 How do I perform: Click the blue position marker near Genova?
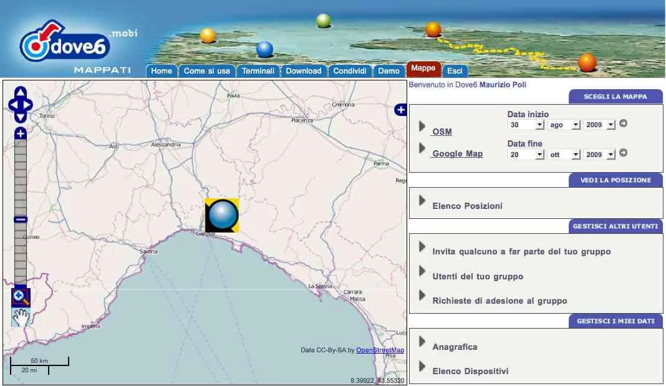[222, 215]
